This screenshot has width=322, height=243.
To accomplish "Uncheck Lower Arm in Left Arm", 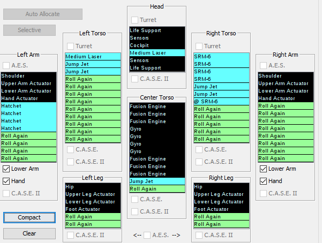I will (6, 169).
